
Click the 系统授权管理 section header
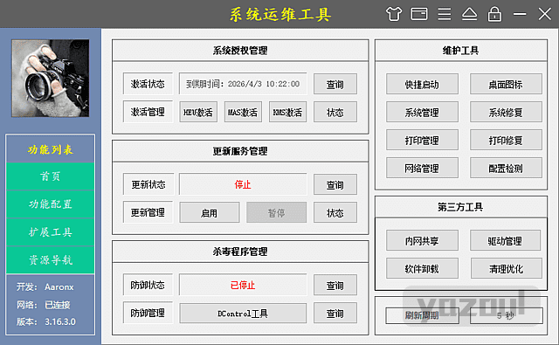pyautogui.click(x=240, y=51)
